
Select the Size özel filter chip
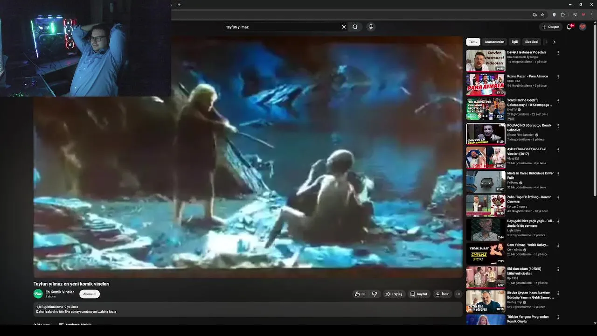coord(532,42)
